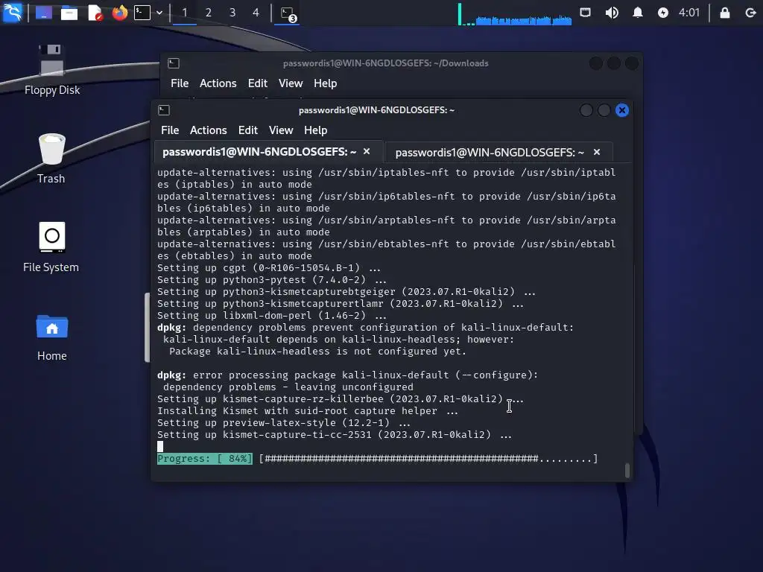Click the front terminal vertical scrollbar handle
763x572 pixels.
pos(627,471)
